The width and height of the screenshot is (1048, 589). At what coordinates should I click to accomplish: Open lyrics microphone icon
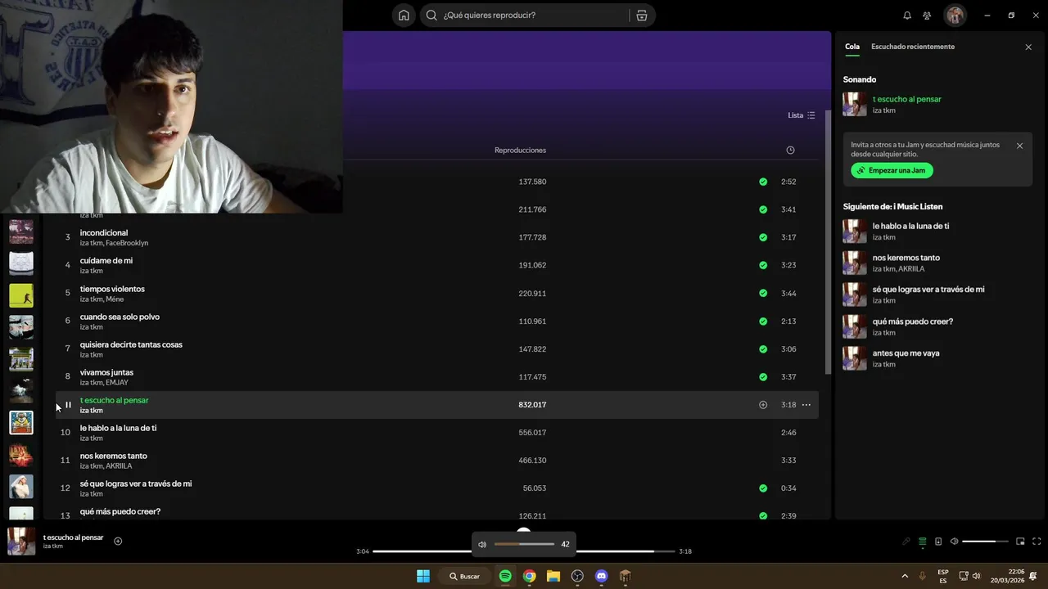point(906,542)
